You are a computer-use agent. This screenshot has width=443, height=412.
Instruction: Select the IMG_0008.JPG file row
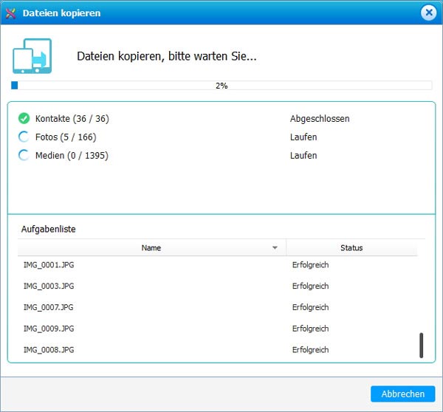tap(49, 350)
